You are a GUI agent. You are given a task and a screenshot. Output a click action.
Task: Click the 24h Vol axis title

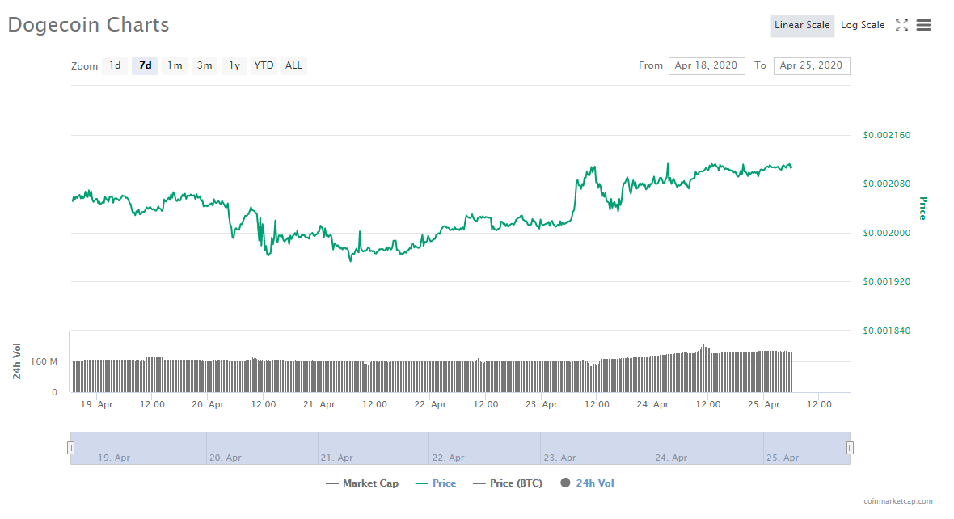17,361
